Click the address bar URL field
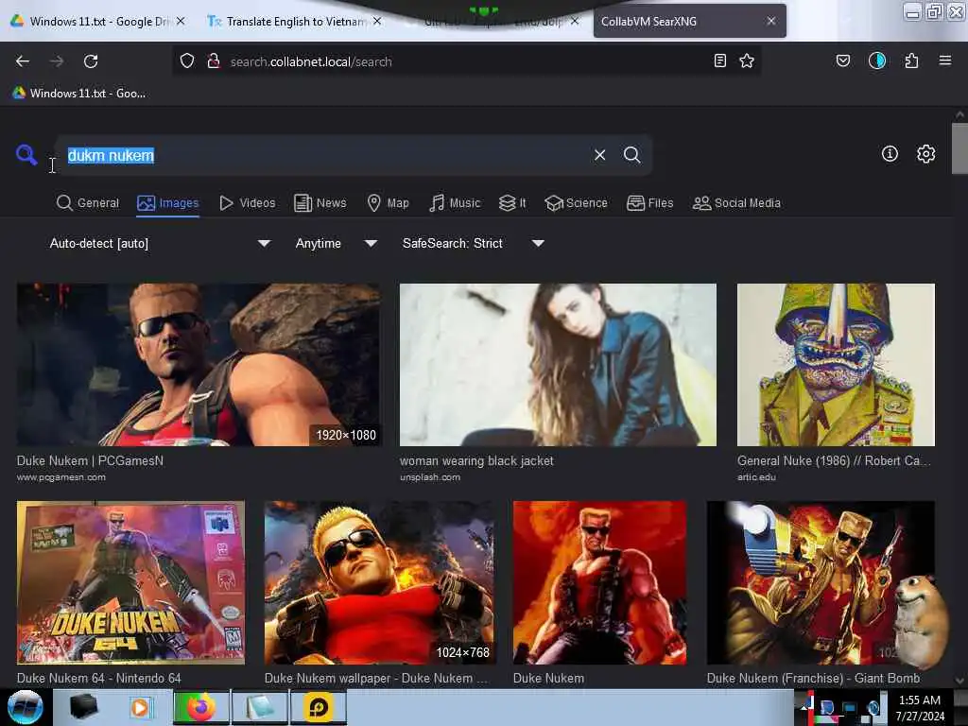Image resolution: width=968 pixels, height=726 pixels. click(x=466, y=61)
